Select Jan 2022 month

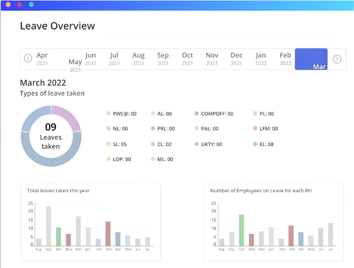click(261, 59)
